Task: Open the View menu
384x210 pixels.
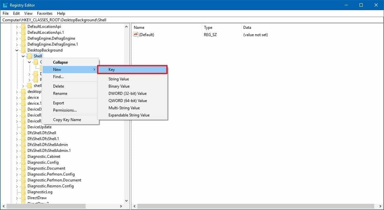Action: 28,13
